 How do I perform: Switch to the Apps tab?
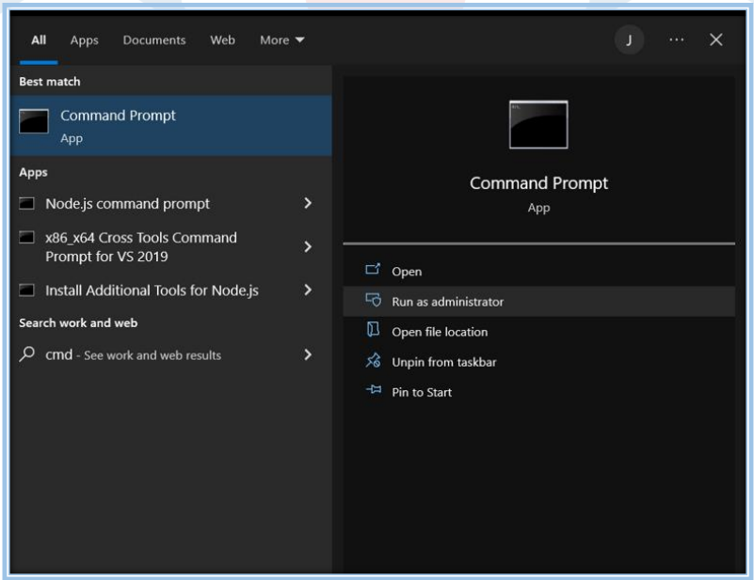(x=84, y=40)
